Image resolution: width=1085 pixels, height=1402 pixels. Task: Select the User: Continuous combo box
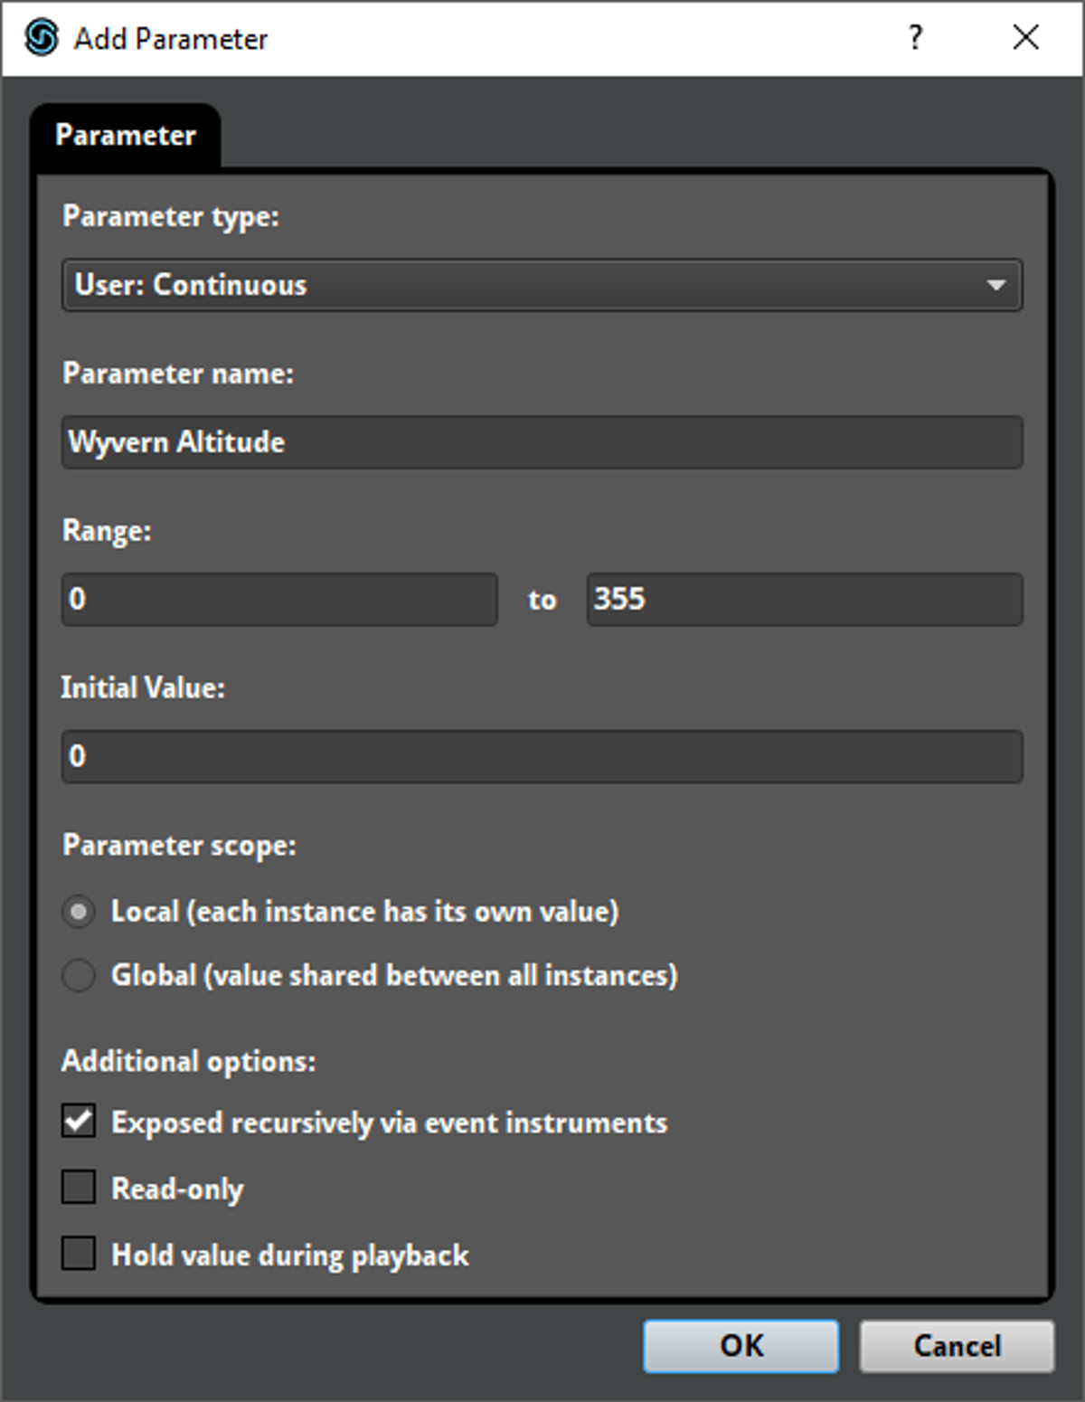(542, 285)
